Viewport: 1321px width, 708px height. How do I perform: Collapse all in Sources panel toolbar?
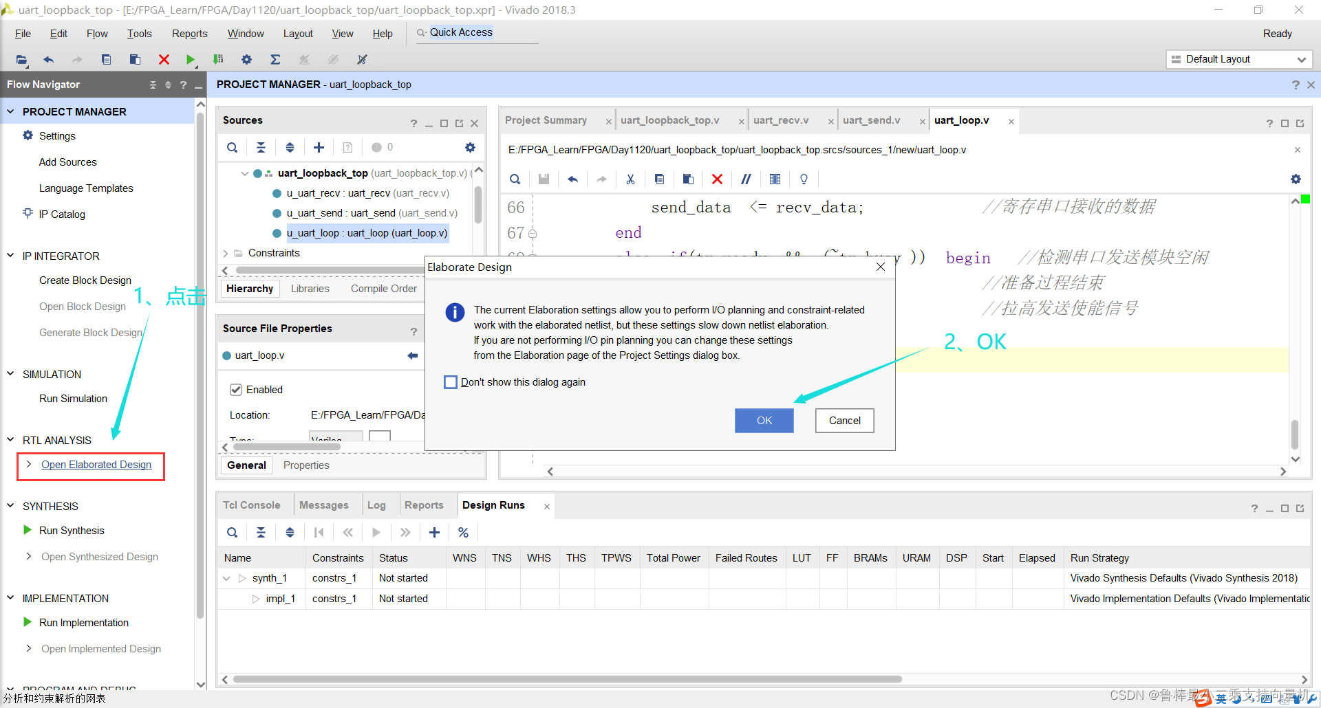[x=261, y=147]
